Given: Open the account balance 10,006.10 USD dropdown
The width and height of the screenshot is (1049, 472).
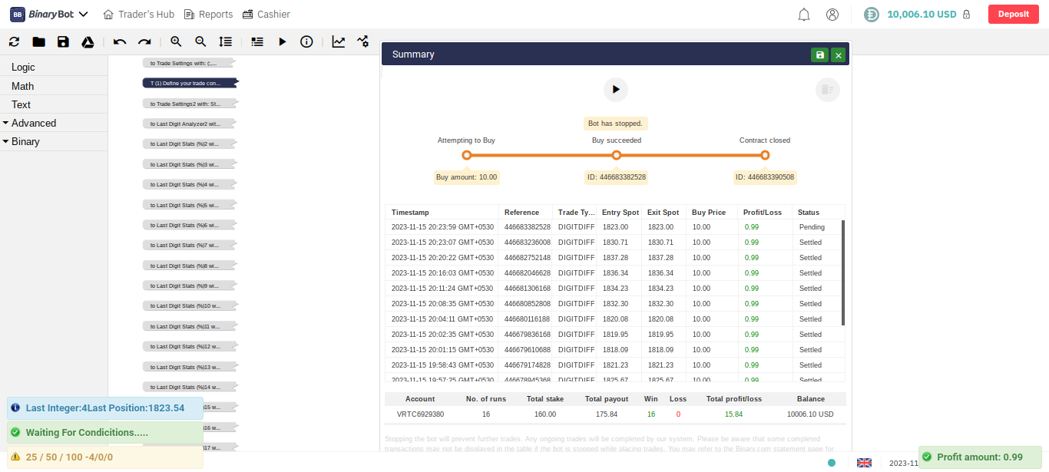Looking at the screenshot, I should click(920, 15).
